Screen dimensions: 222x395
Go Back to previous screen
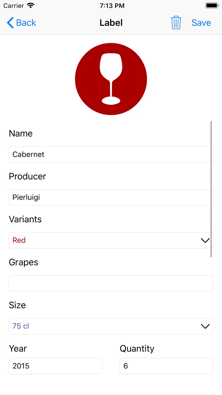click(x=21, y=23)
